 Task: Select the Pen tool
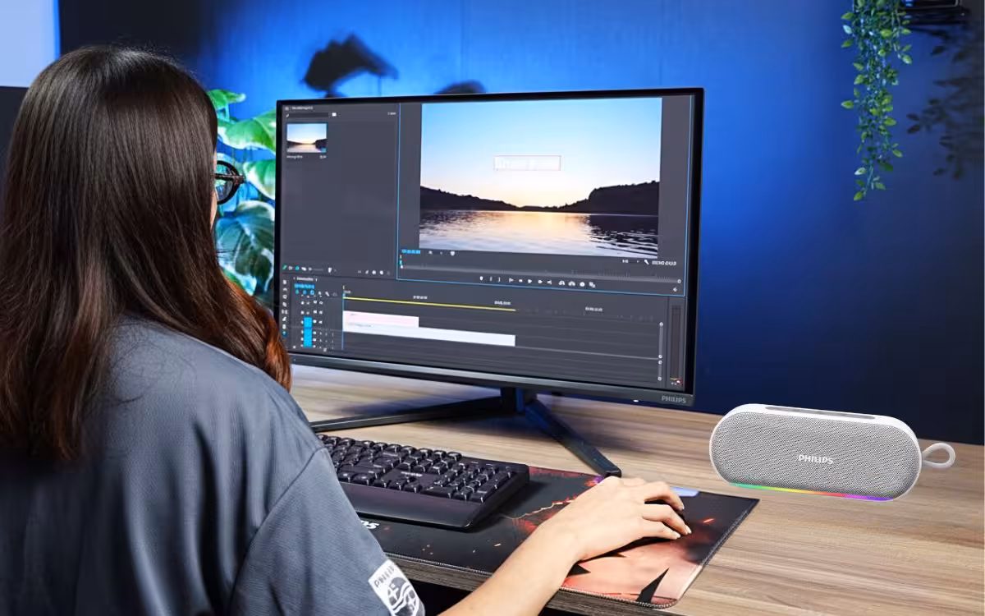[285, 319]
